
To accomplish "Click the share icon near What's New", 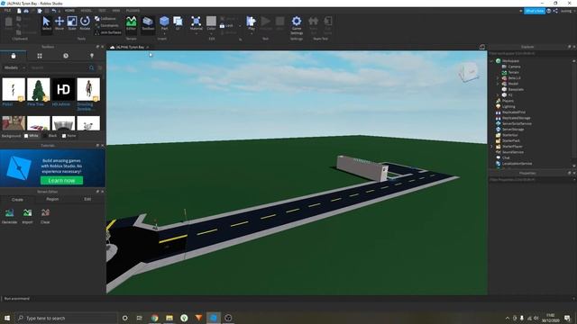I will coord(555,11).
